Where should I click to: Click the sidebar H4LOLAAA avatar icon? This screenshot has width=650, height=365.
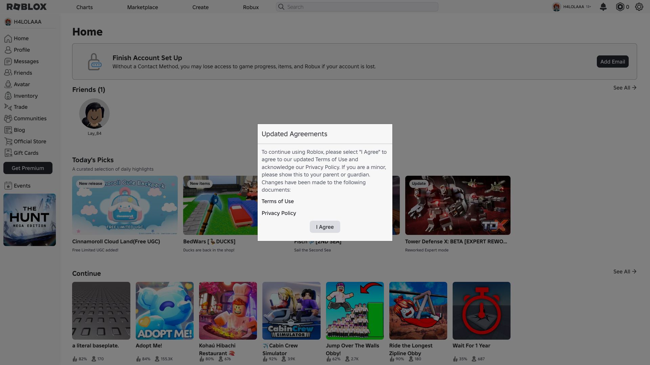click(x=8, y=22)
